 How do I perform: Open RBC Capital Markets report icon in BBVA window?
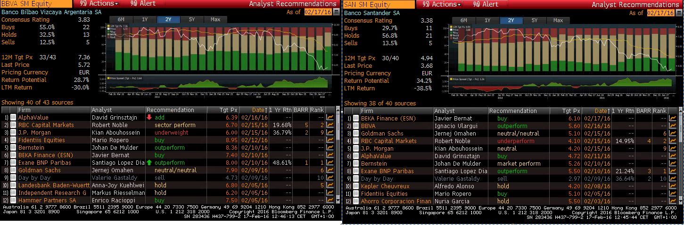click(x=13, y=125)
